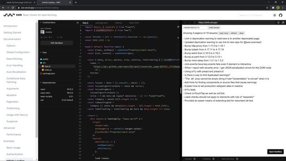
Task: Switch to package.json editor tab
Action: [x=101, y=23]
